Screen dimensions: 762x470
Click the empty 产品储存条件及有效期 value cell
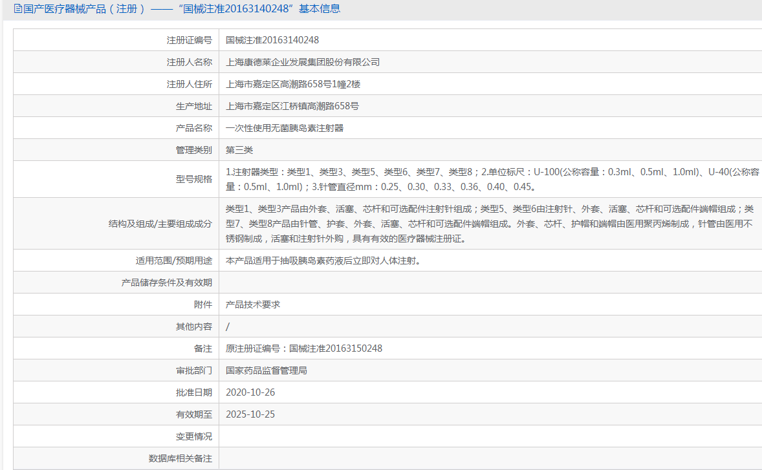point(490,283)
